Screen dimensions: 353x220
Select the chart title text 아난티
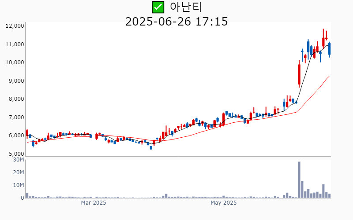tap(185, 7)
